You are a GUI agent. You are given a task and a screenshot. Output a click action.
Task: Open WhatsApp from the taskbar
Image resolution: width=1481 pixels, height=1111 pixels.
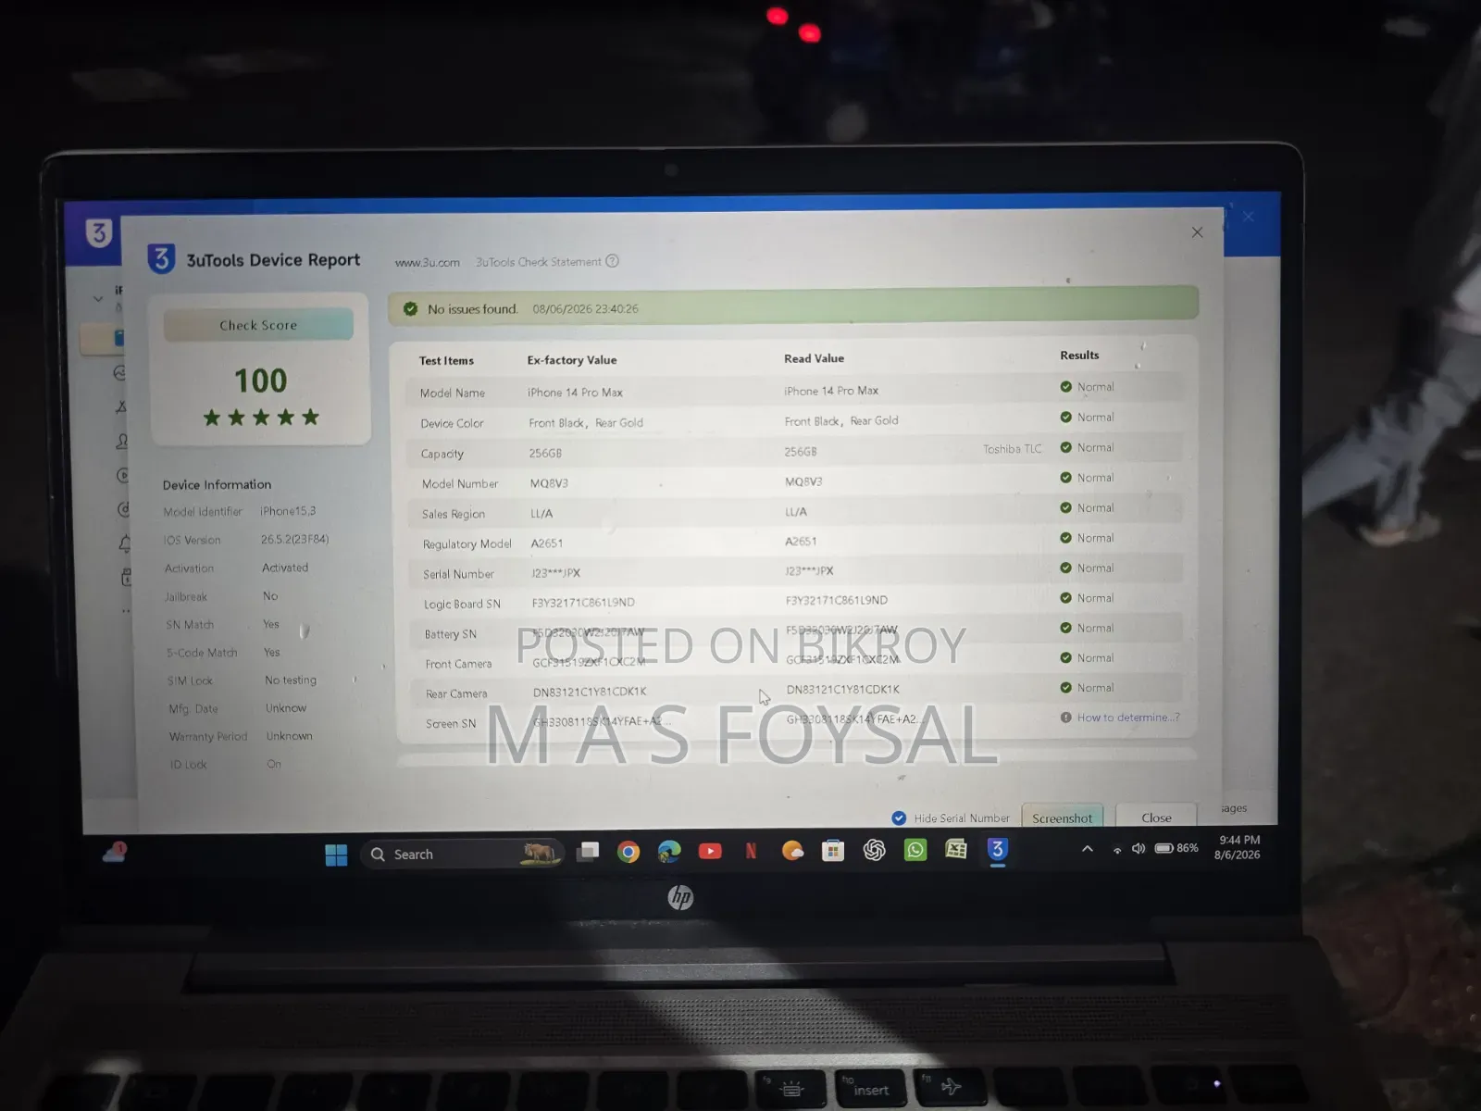point(915,850)
